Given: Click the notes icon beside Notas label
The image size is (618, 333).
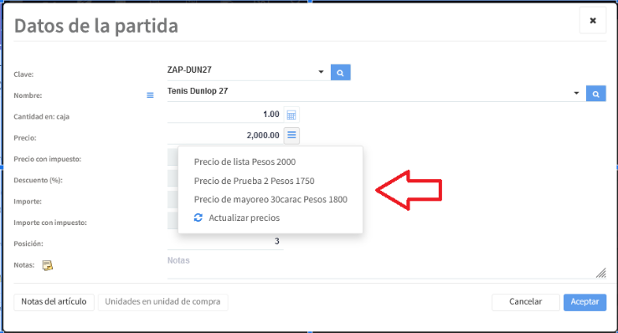Looking at the screenshot, I should click(x=47, y=266).
